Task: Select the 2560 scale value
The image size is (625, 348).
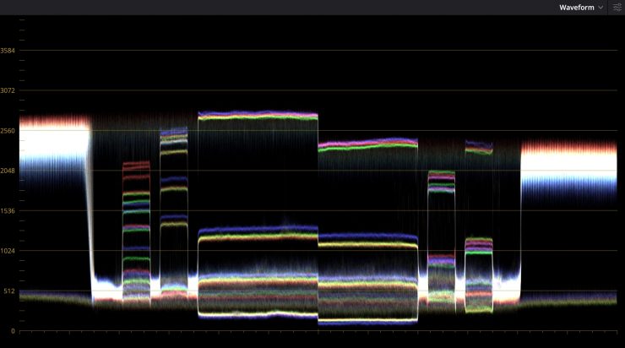Action: coord(8,131)
